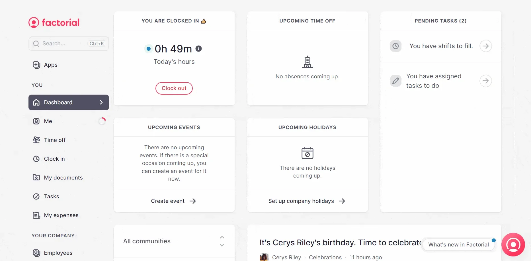Open the help bubble in the corner
The height and width of the screenshot is (261, 531).
(x=513, y=244)
